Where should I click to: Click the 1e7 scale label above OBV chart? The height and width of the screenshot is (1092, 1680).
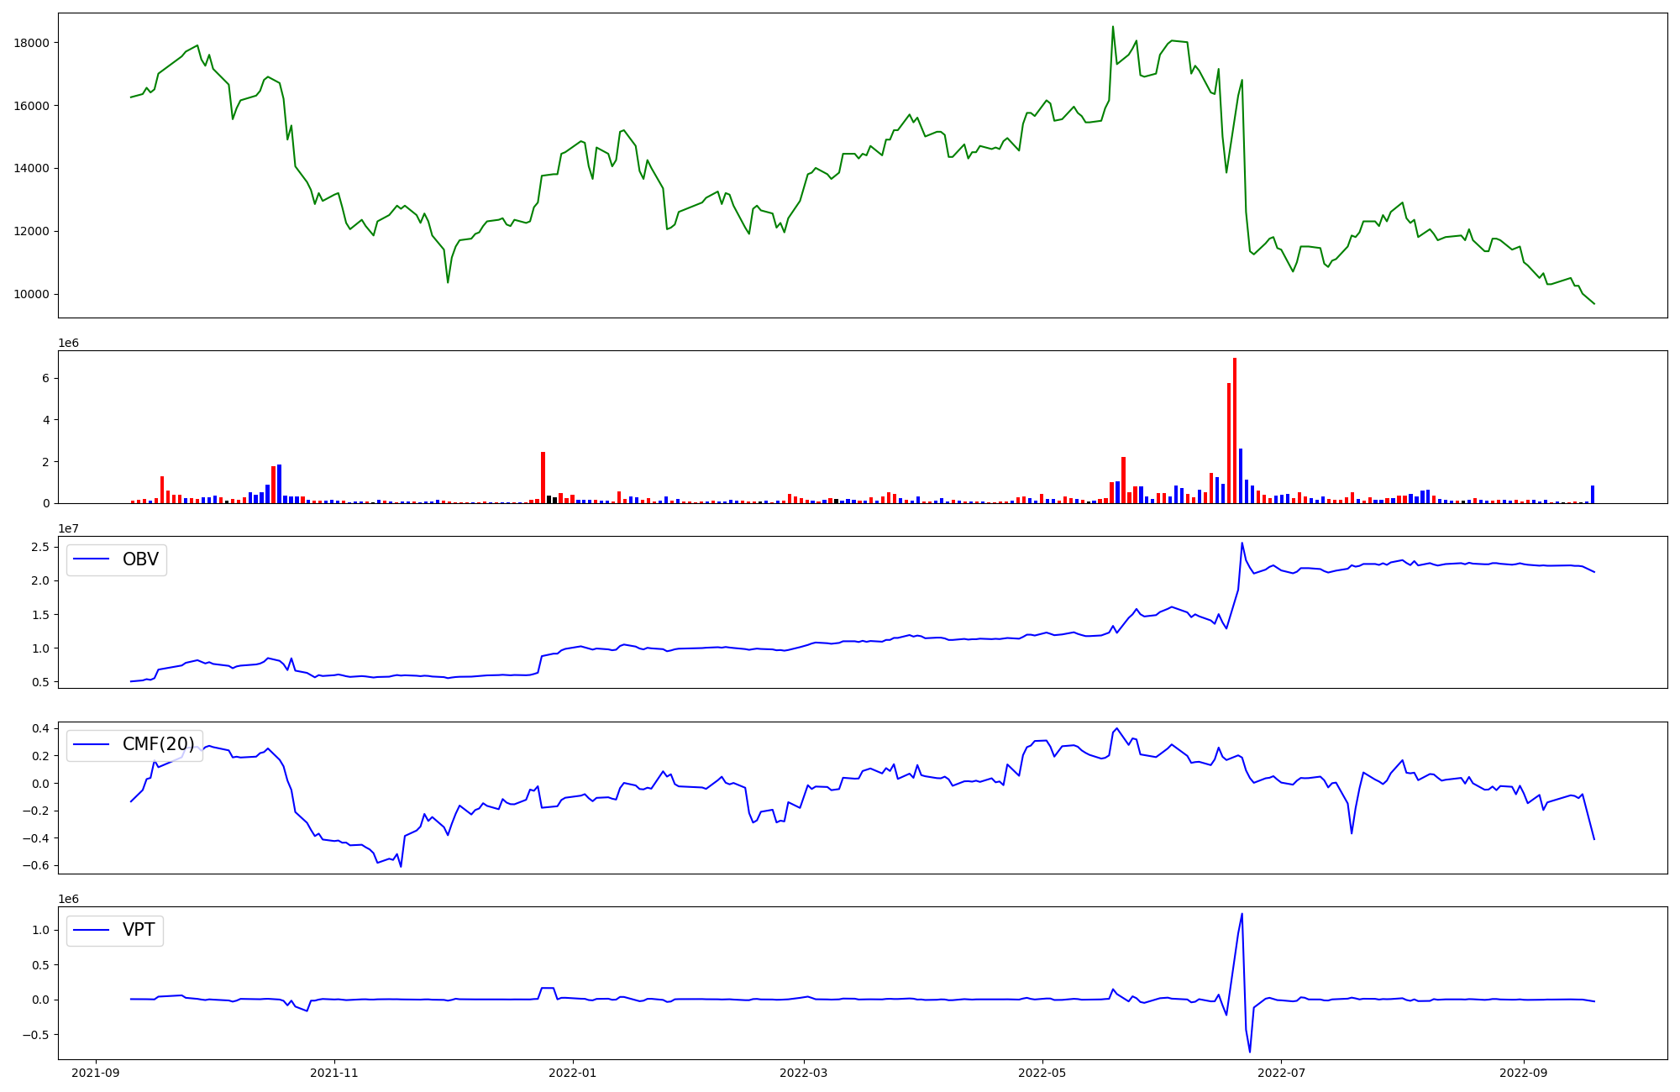pos(68,528)
